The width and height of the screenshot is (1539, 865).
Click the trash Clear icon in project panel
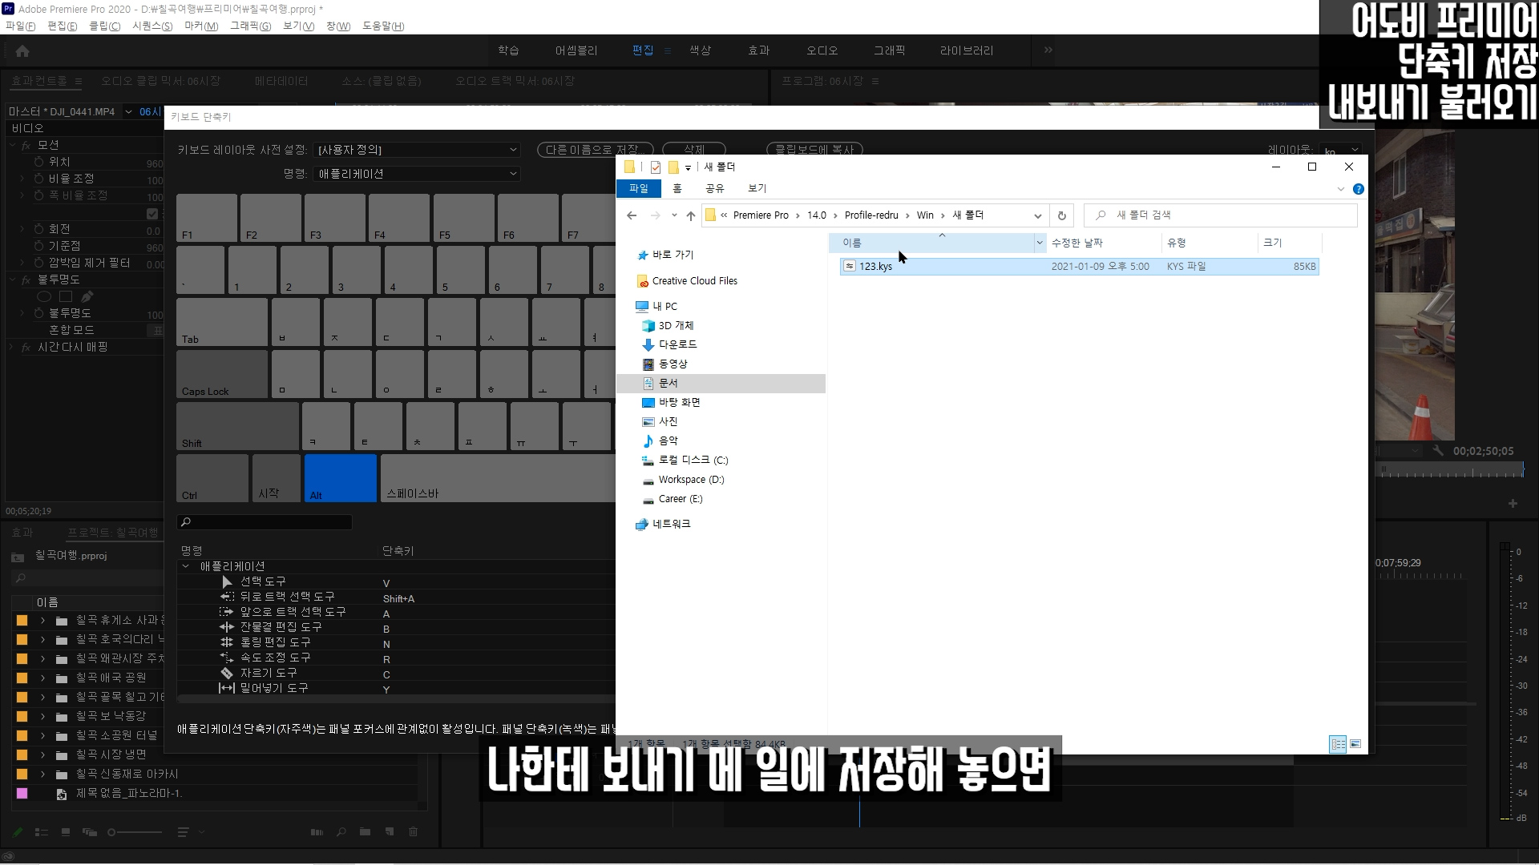point(414,832)
